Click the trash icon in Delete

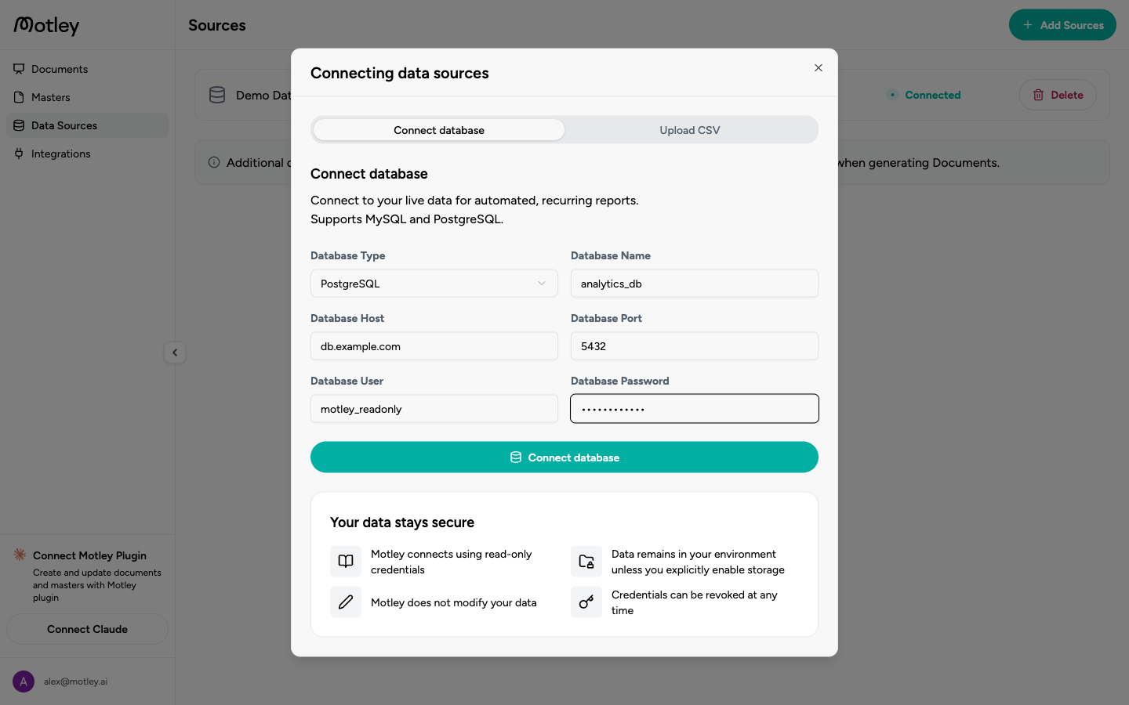tap(1038, 95)
